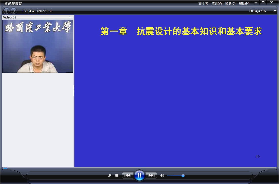
Task: Skip to next section button
Action: click(151, 175)
